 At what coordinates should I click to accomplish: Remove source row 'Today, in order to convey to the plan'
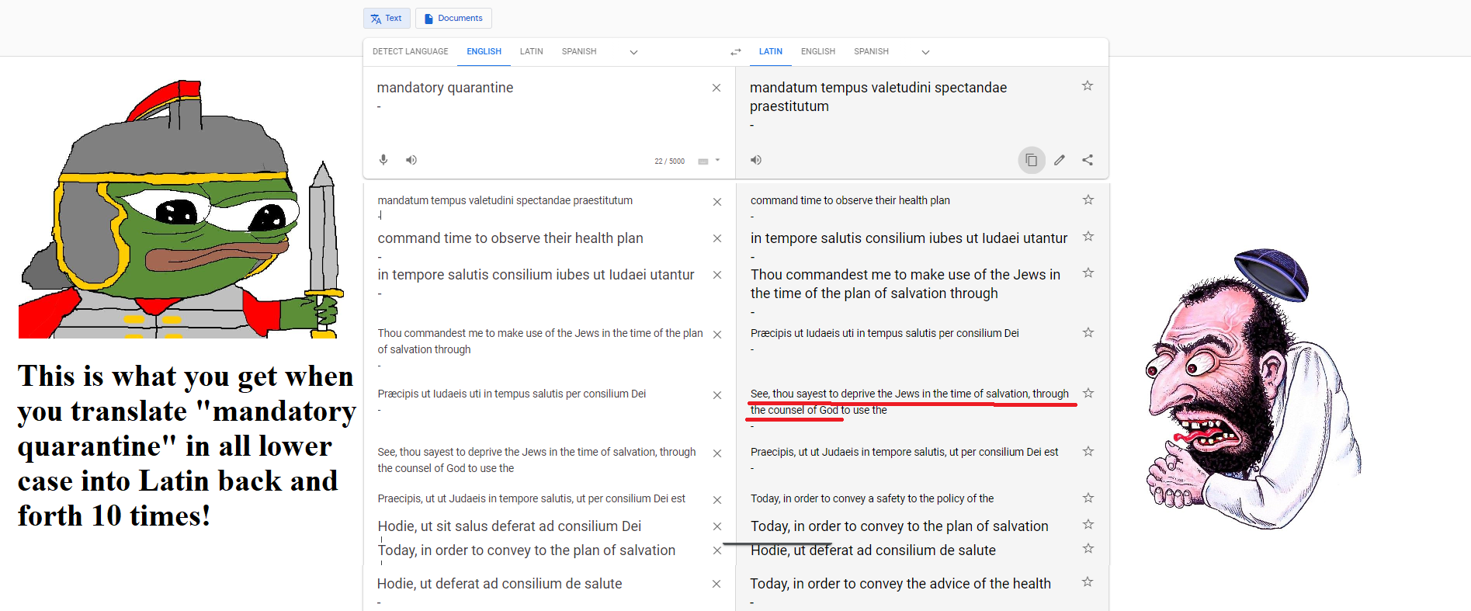(717, 550)
